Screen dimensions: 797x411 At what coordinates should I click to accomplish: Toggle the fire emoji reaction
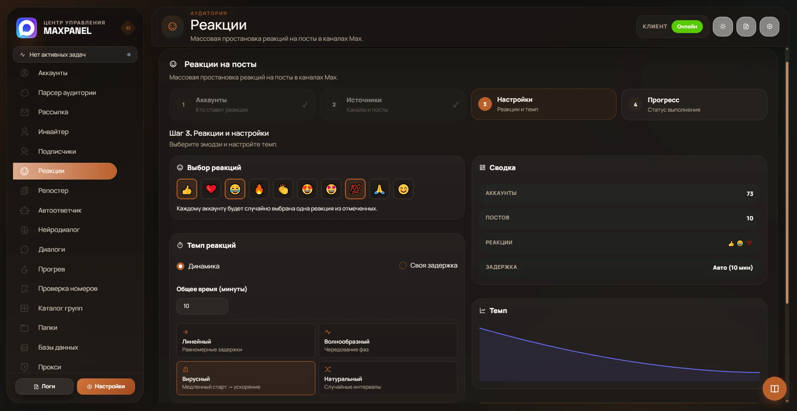259,189
